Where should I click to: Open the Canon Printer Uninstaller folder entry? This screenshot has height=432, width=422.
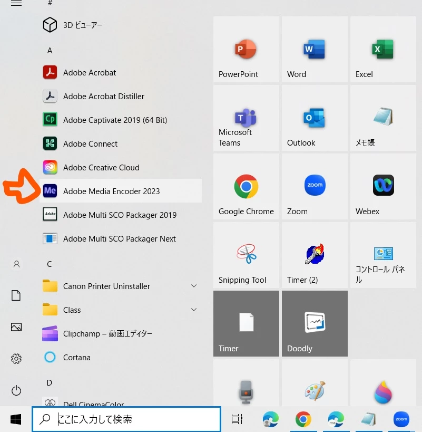coord(121,286)
